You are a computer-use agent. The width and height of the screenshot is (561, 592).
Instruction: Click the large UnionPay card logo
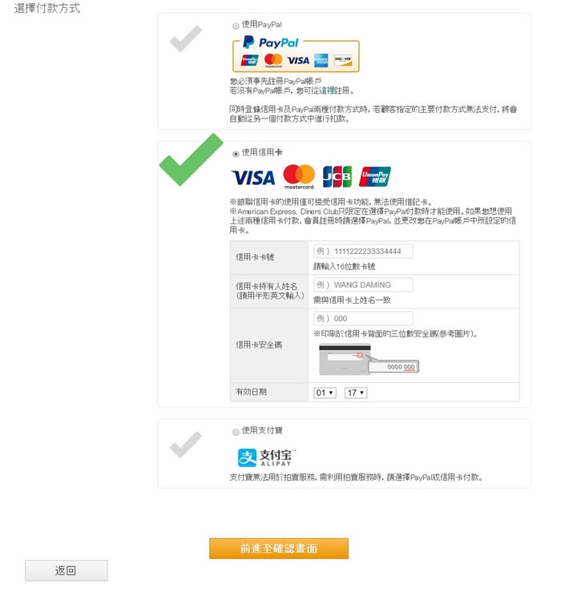point(374,176)
